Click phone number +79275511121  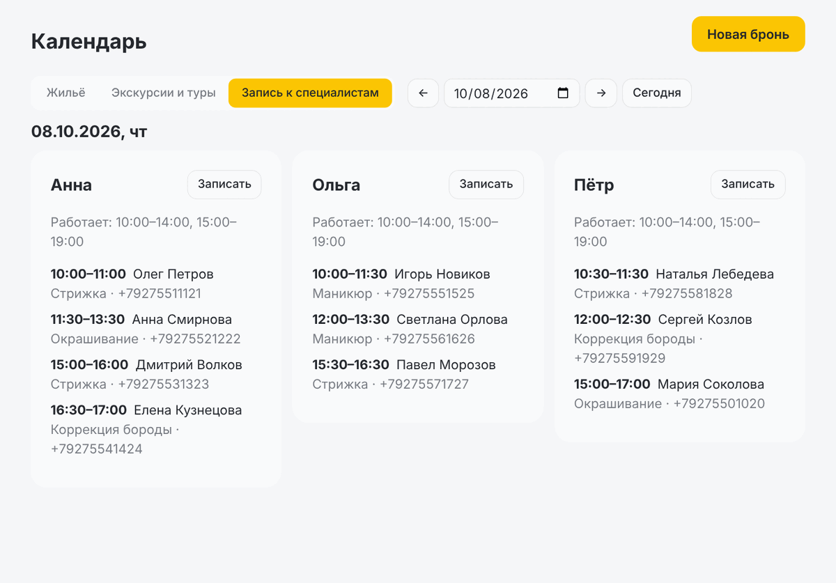(160, 294)
